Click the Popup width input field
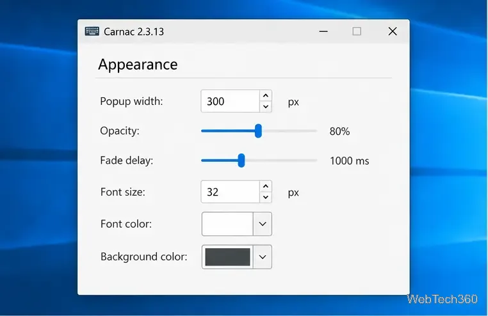Screen dimensions: 488x316 click(231, 101)
